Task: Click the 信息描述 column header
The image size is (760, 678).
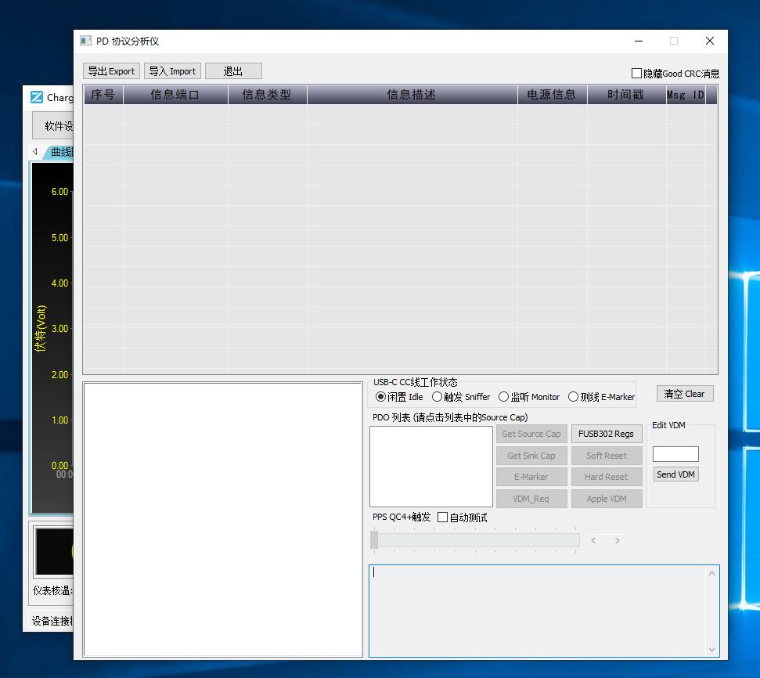Action: 412,95
